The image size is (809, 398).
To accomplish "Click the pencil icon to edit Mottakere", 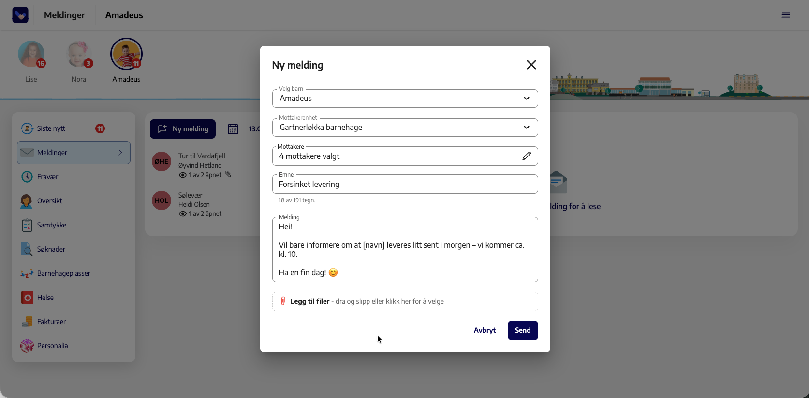I will pos(527,156).
